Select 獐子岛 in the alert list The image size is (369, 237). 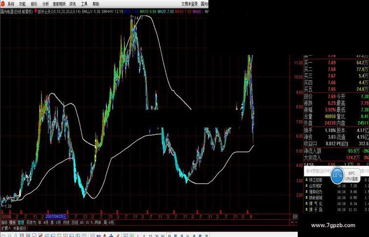pos(316,209)
